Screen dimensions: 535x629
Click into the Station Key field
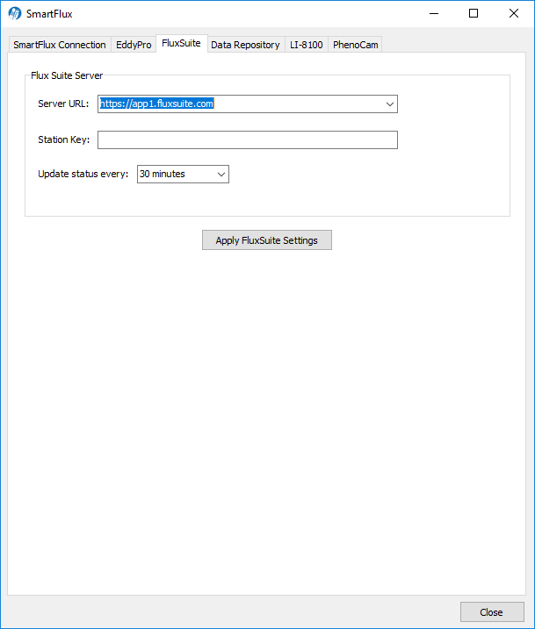pyautogui.click(x=248, y=140)
